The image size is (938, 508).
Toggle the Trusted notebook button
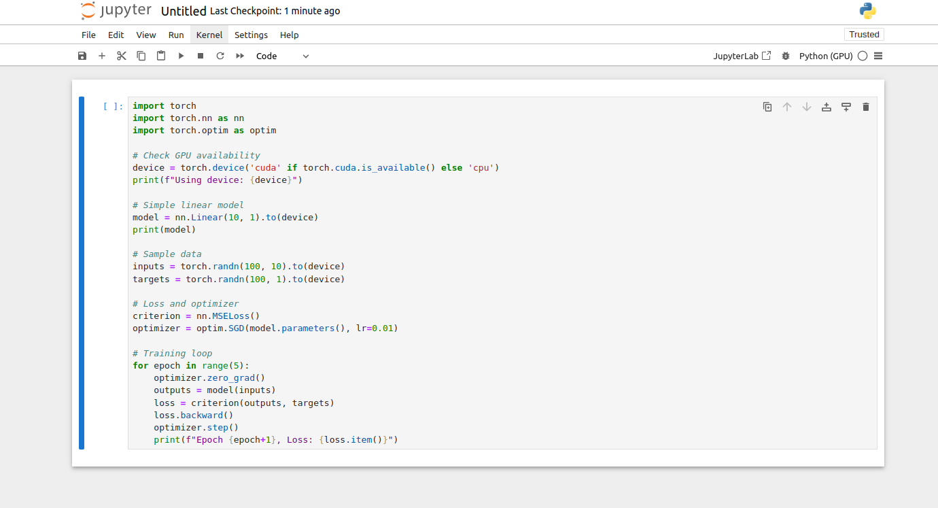[864, 35]
